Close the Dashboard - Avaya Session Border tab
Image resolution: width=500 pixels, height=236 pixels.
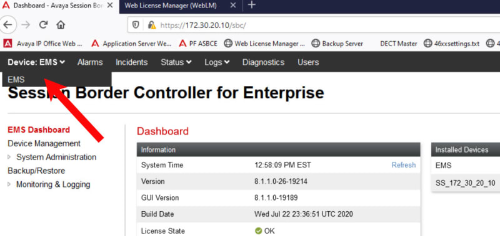click(110, 6)
